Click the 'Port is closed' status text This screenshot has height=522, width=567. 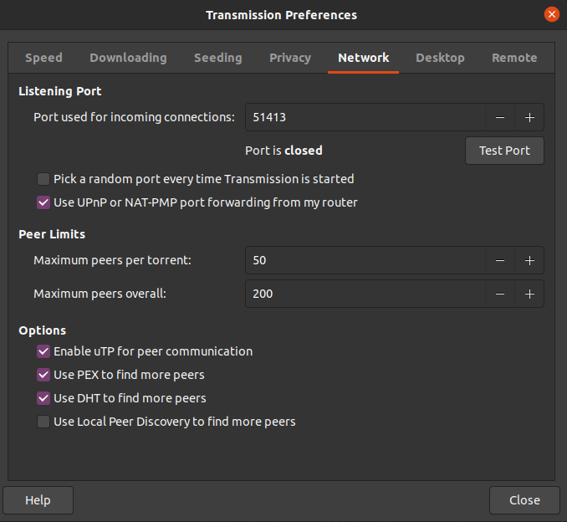283,151
